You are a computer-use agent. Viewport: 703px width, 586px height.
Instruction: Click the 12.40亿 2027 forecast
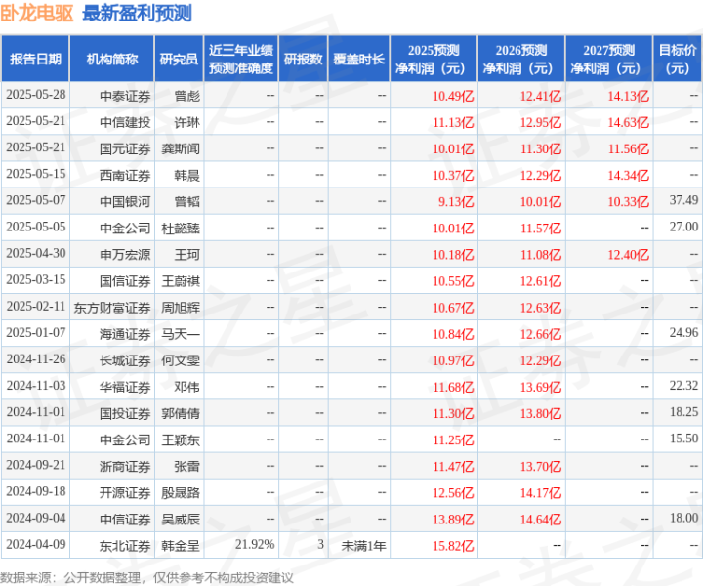click(628, 254)
